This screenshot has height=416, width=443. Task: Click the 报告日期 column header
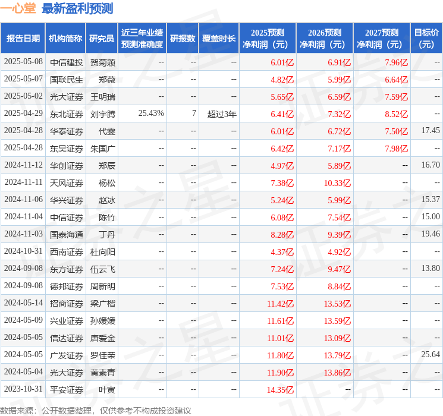23,39
